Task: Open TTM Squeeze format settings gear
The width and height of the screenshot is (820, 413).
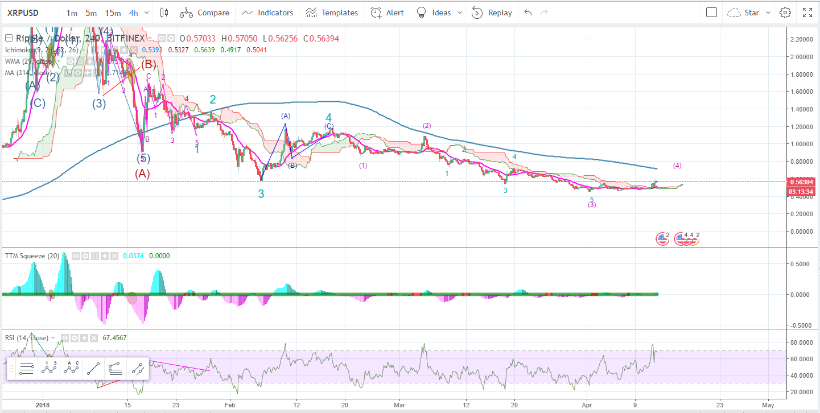Action: pos(85,256)
